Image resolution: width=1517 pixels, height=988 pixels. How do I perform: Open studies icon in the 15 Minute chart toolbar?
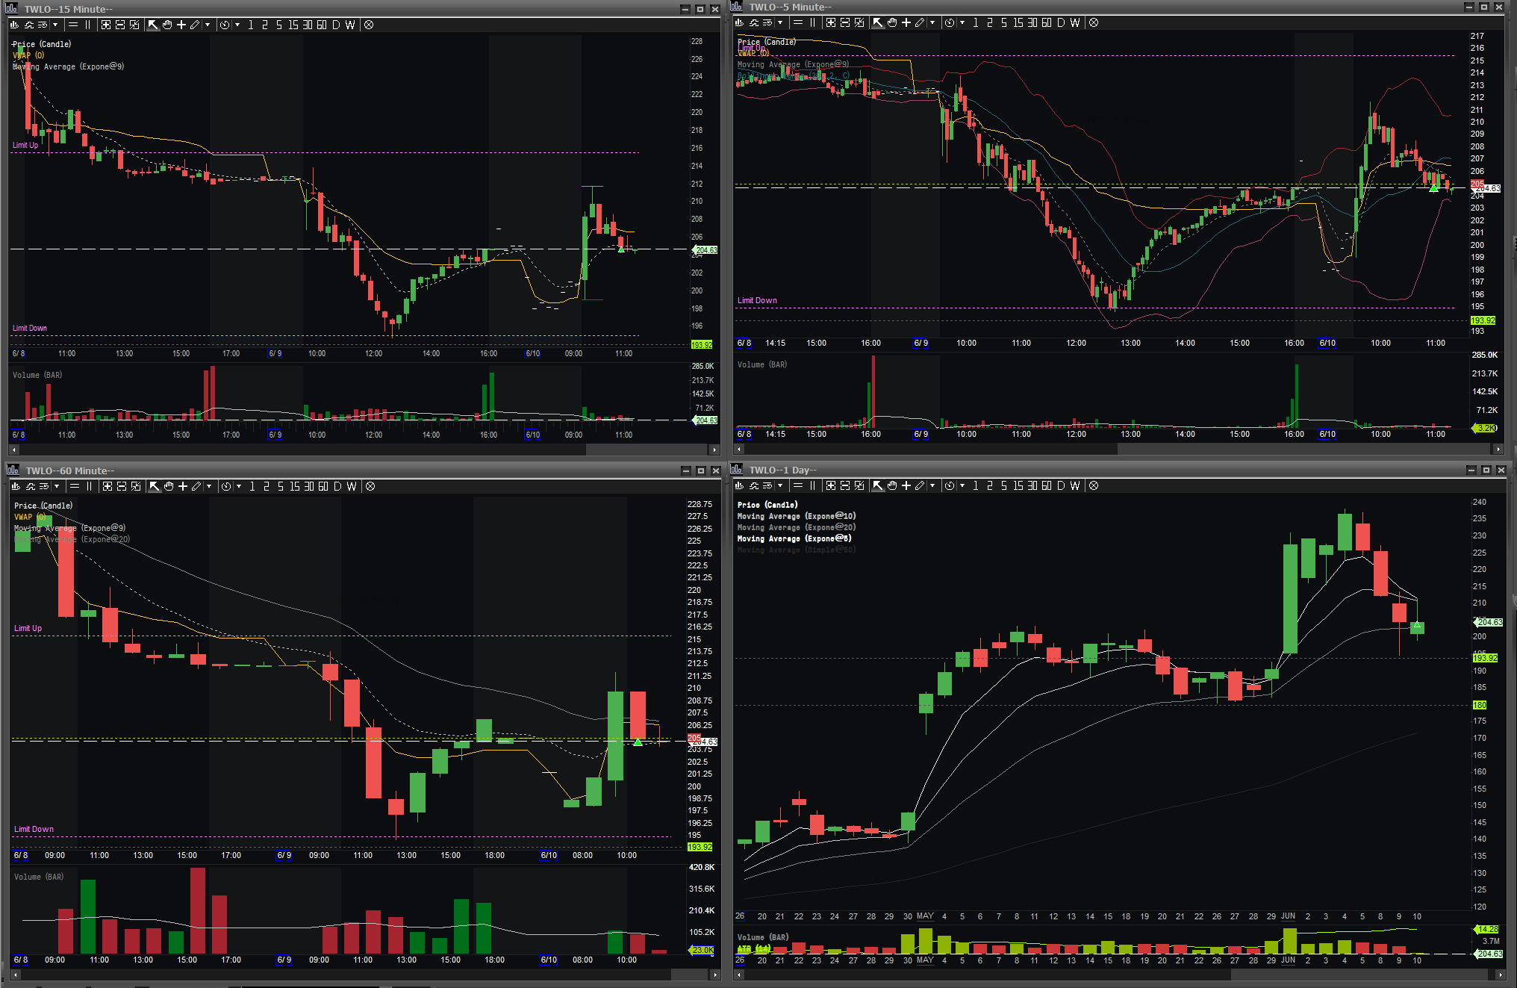point(29,25)
